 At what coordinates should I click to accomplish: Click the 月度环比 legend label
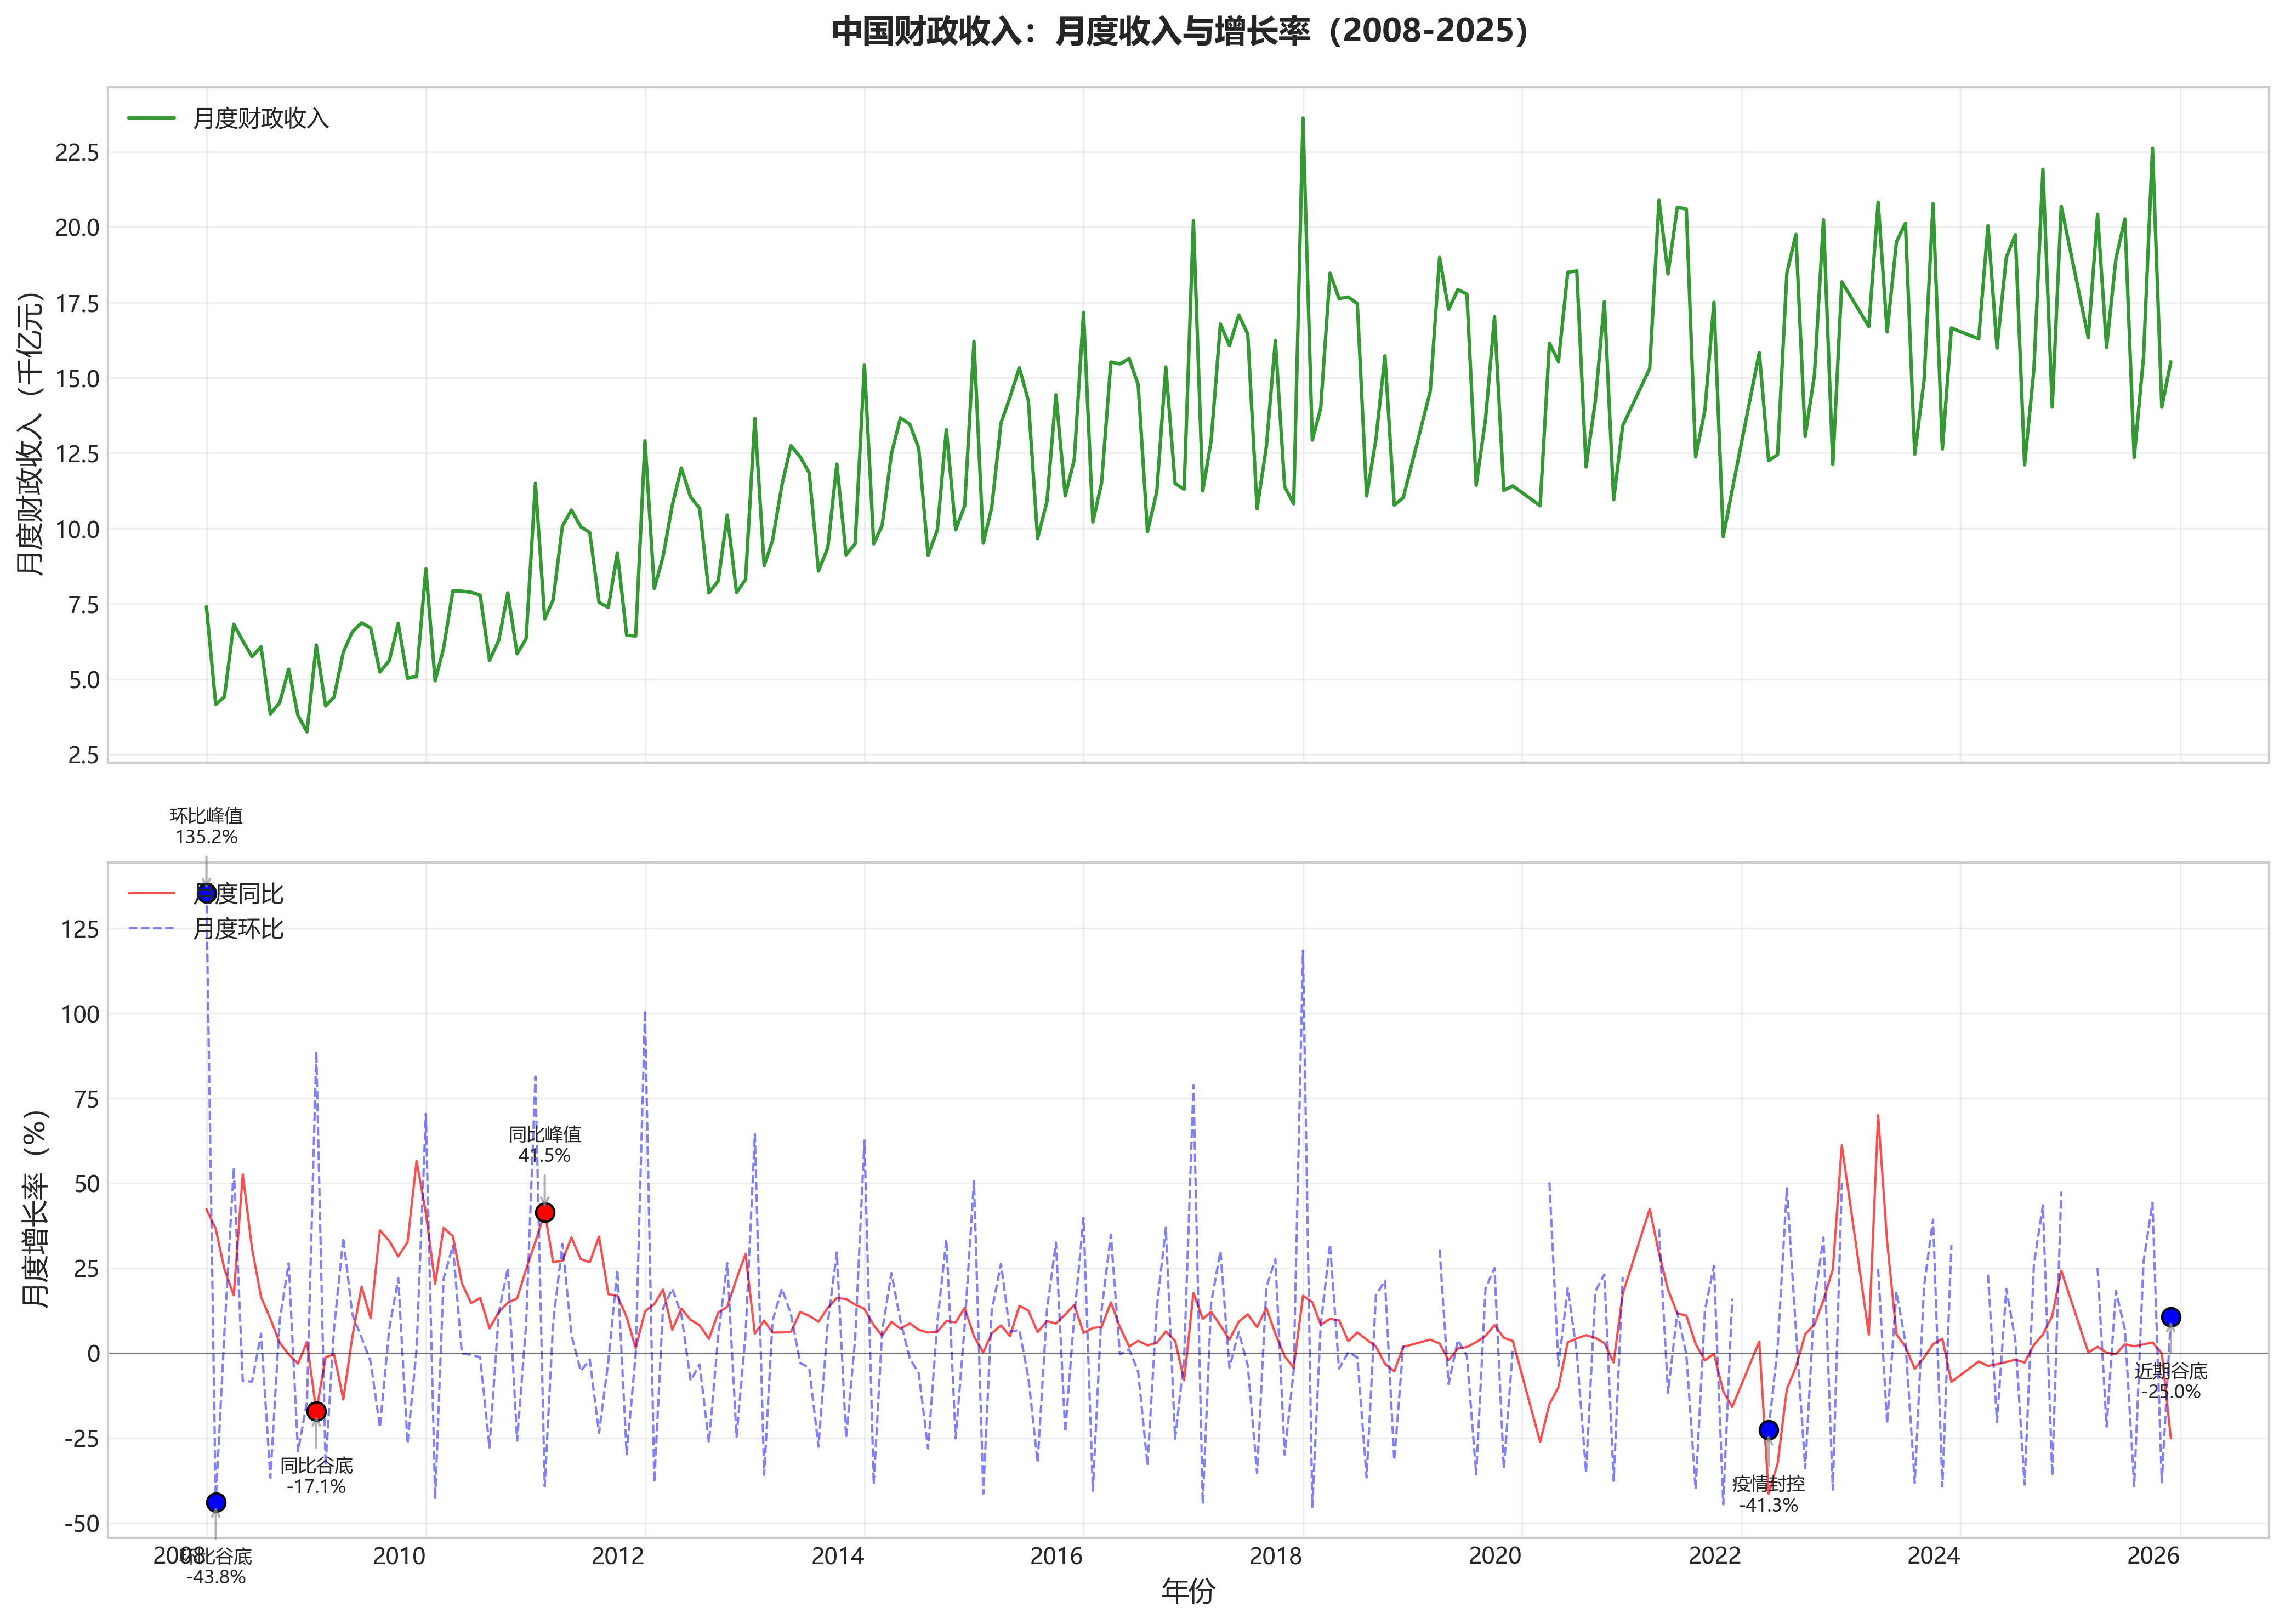(x=238, y=929)
